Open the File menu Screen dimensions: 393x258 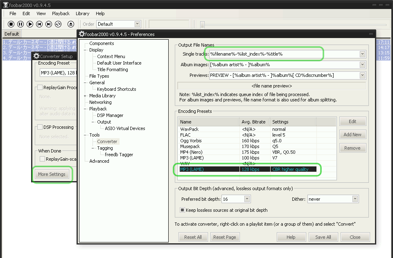point(13,13)
